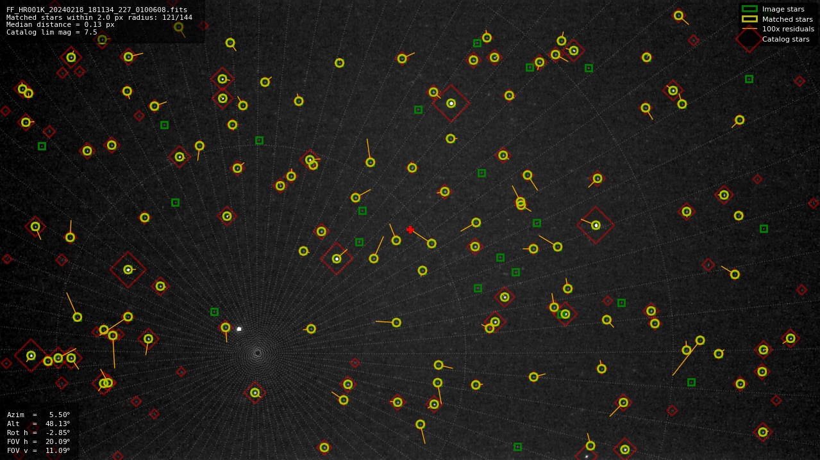Click the 'Alt = 48.13°' value
Image resolution: width=820 pixels, height=460 pixels.
click(38, 424)
